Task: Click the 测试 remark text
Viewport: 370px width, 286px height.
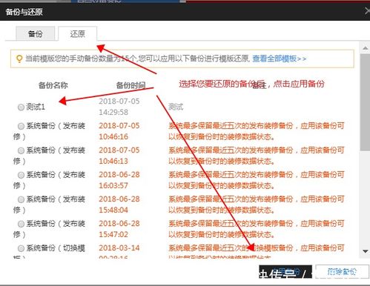Action: tap(176, 107)
